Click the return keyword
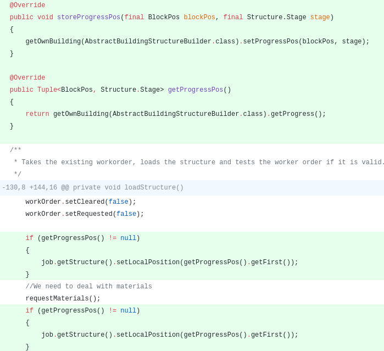This screenshot has width=384, height=351. coord(37,114)
